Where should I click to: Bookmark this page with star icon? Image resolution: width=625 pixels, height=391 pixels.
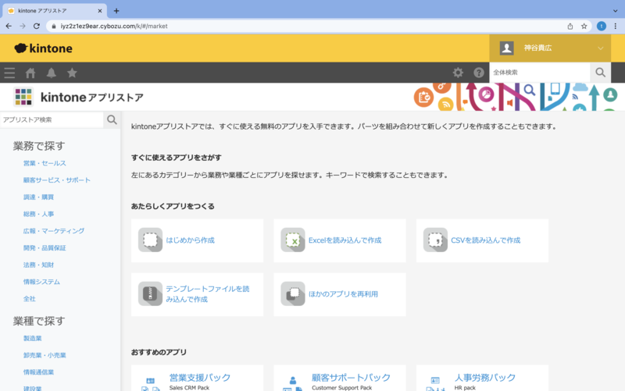[584, 27]
